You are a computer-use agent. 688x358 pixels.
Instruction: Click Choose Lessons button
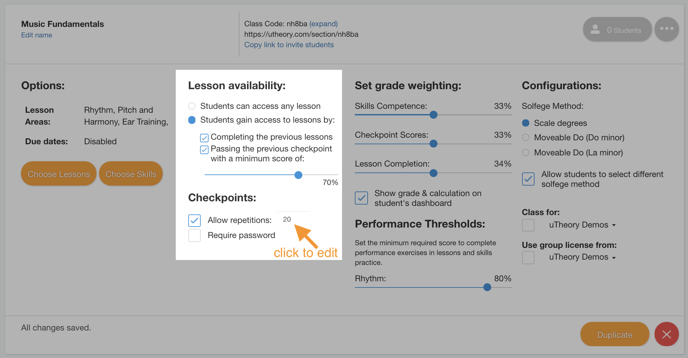tap(59, 174)
